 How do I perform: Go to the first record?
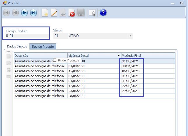6,13
